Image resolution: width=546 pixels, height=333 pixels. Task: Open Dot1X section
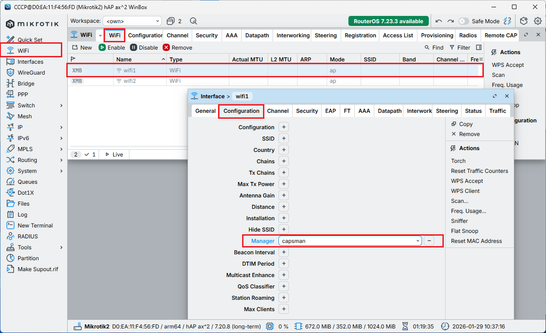click(x=26, y=192)
